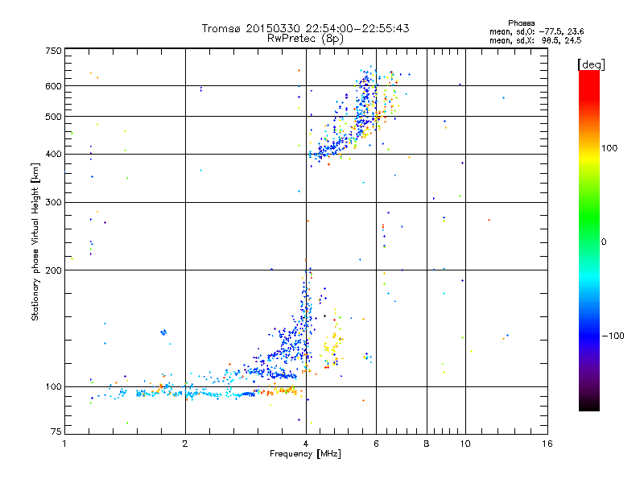Click the plot title starting with Tromsø
The image size is (644, 483).
tap(305, 28)
